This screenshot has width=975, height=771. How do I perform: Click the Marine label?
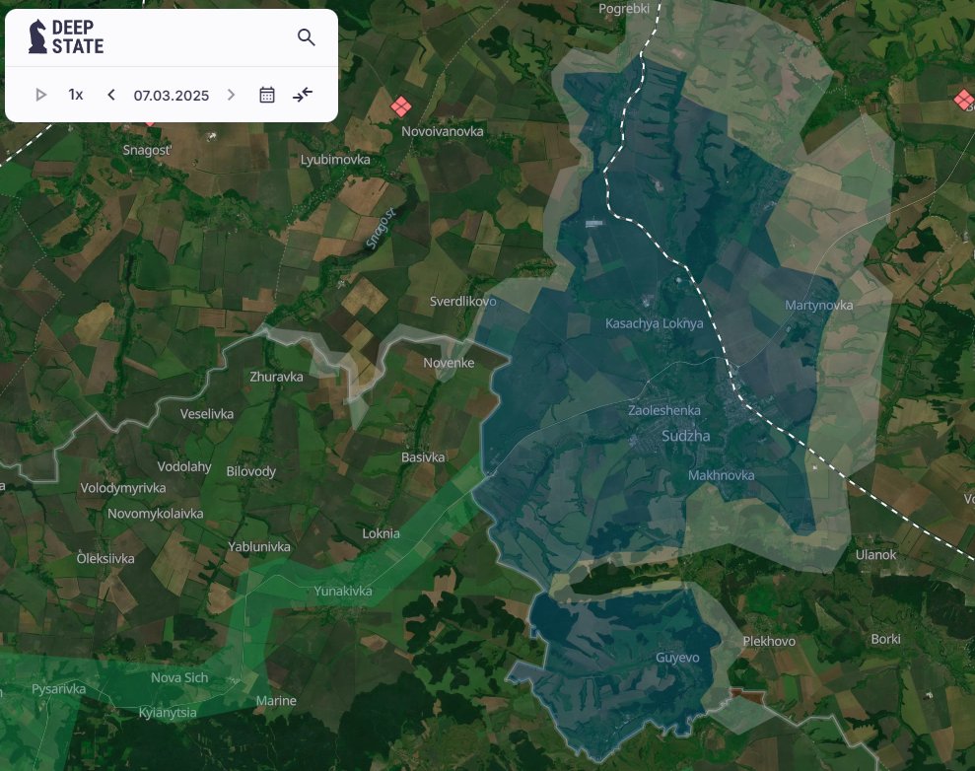point(275,701)
